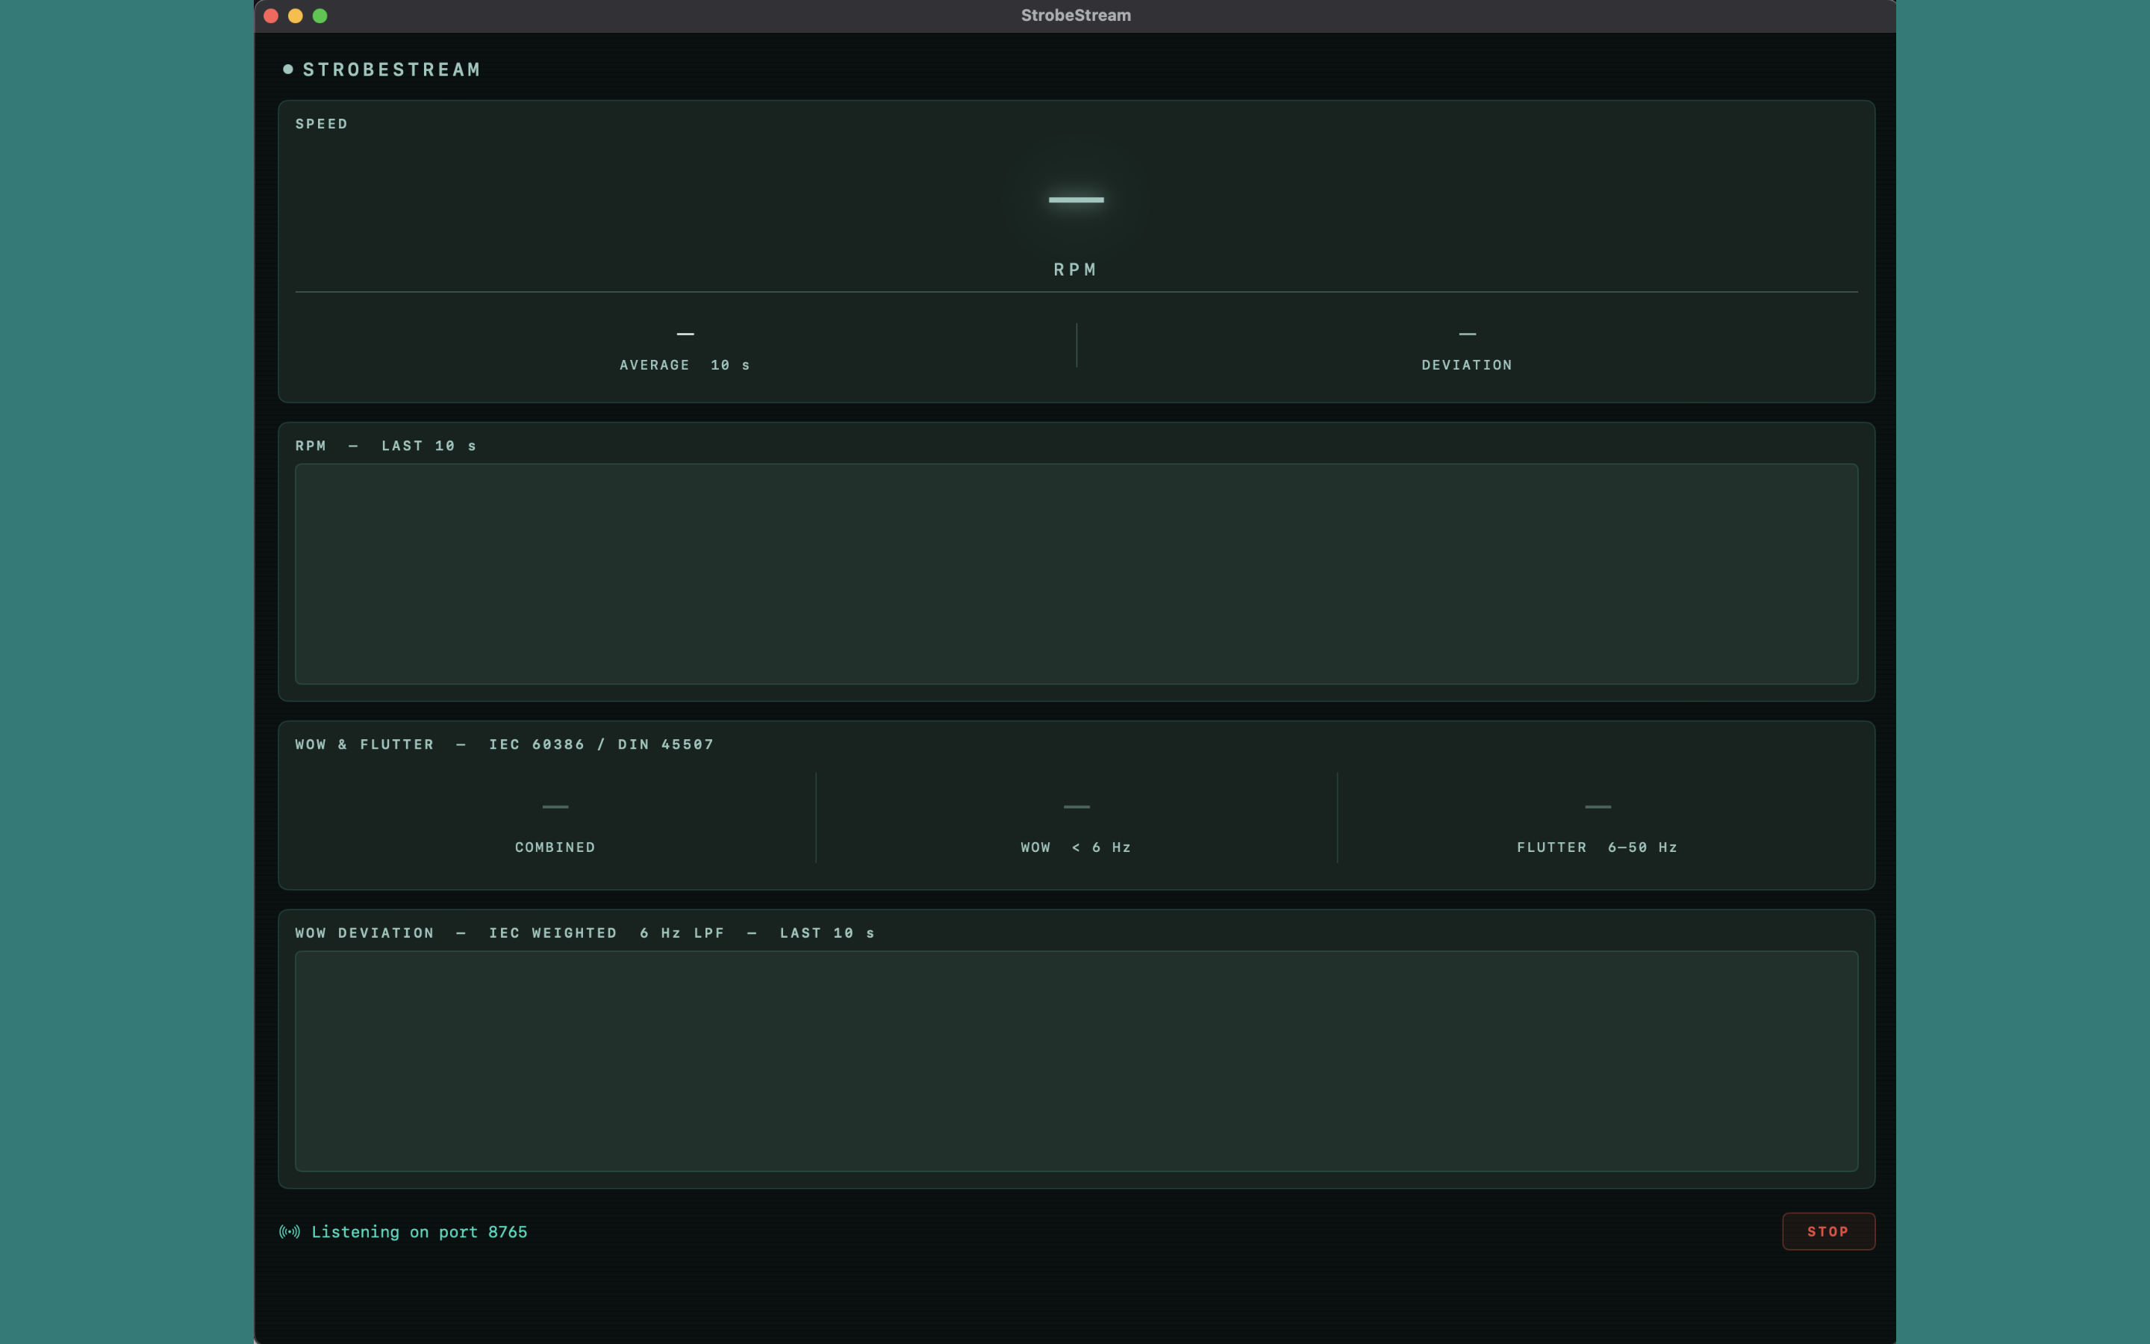Click the status dot beside STROBESTREAM

[x=288, y=69]
